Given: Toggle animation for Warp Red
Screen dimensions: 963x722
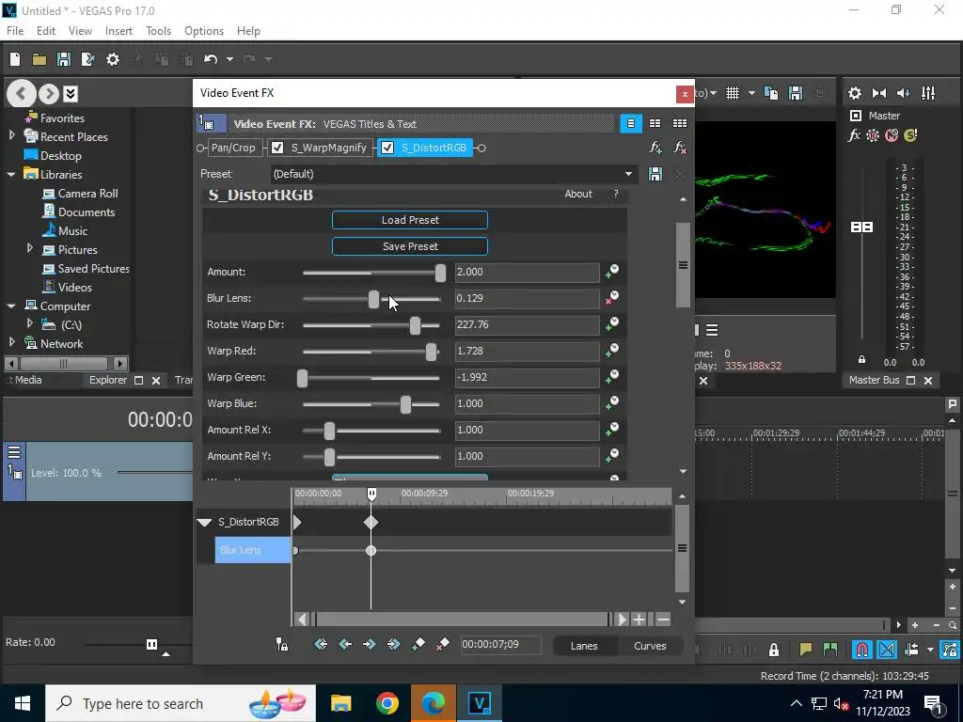Looking at the screenshot, I should [x=612, y=351].
